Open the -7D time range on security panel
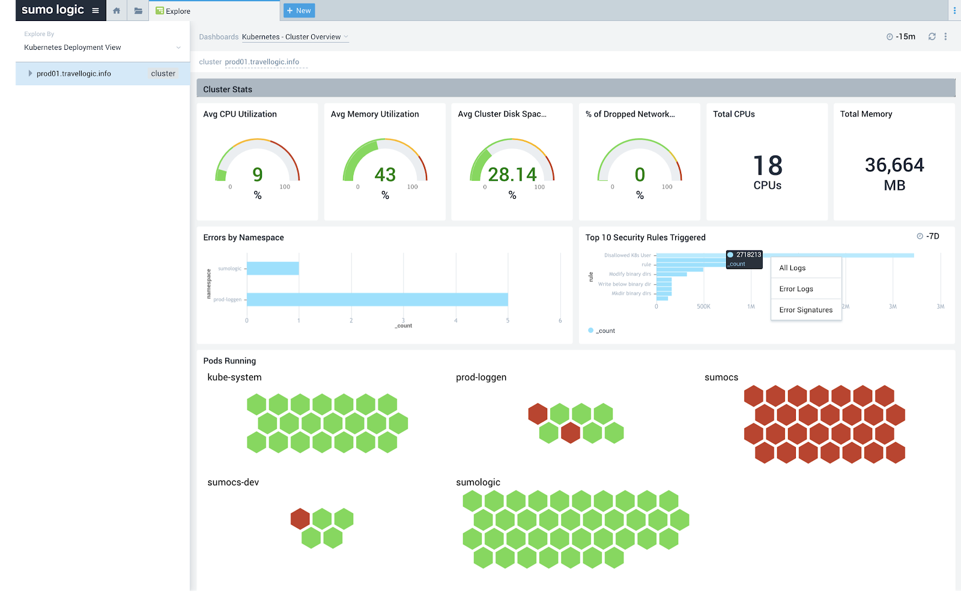The height and width of the screenshot is (609, 961). coord(928,236)
